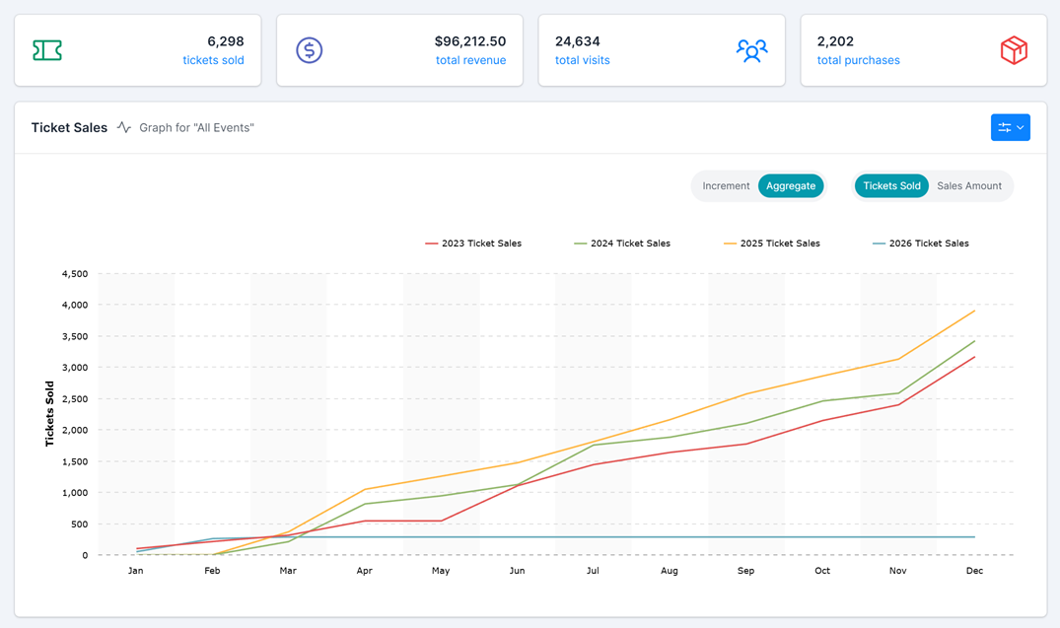Expand the chevron on the blue filter button
Image resolution: width=1060 pixels, height=628 pixels.
point(1019,127)
